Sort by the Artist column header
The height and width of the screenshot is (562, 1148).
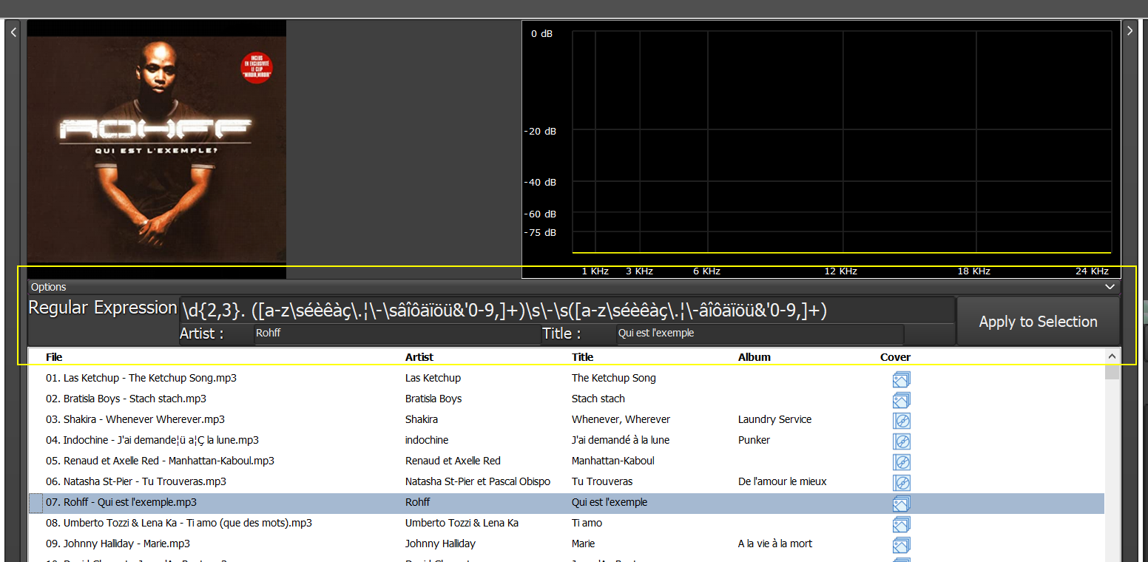(x=419, y=357)
